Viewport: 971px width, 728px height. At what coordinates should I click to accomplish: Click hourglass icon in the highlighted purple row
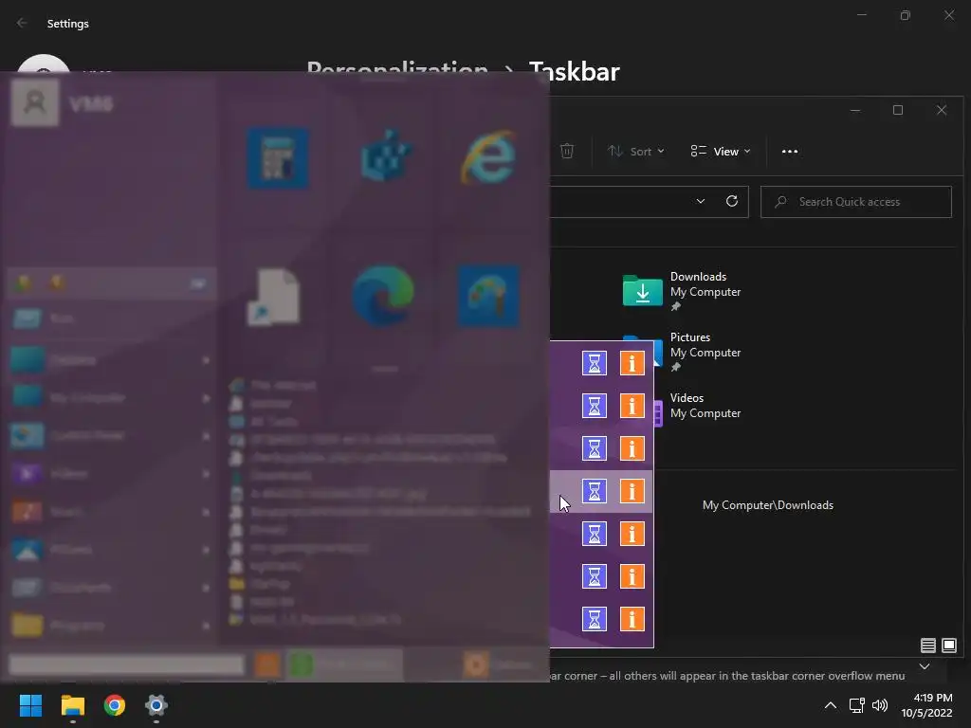[x=595, y=492]
